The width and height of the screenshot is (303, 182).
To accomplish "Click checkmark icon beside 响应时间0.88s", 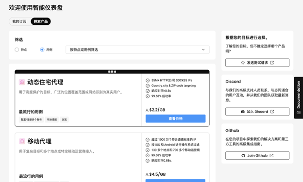I will pos(148,161).
